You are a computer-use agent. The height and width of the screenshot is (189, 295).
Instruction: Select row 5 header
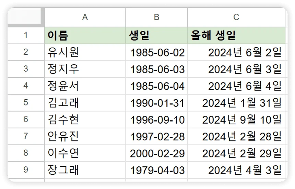[x=26, y=102]
